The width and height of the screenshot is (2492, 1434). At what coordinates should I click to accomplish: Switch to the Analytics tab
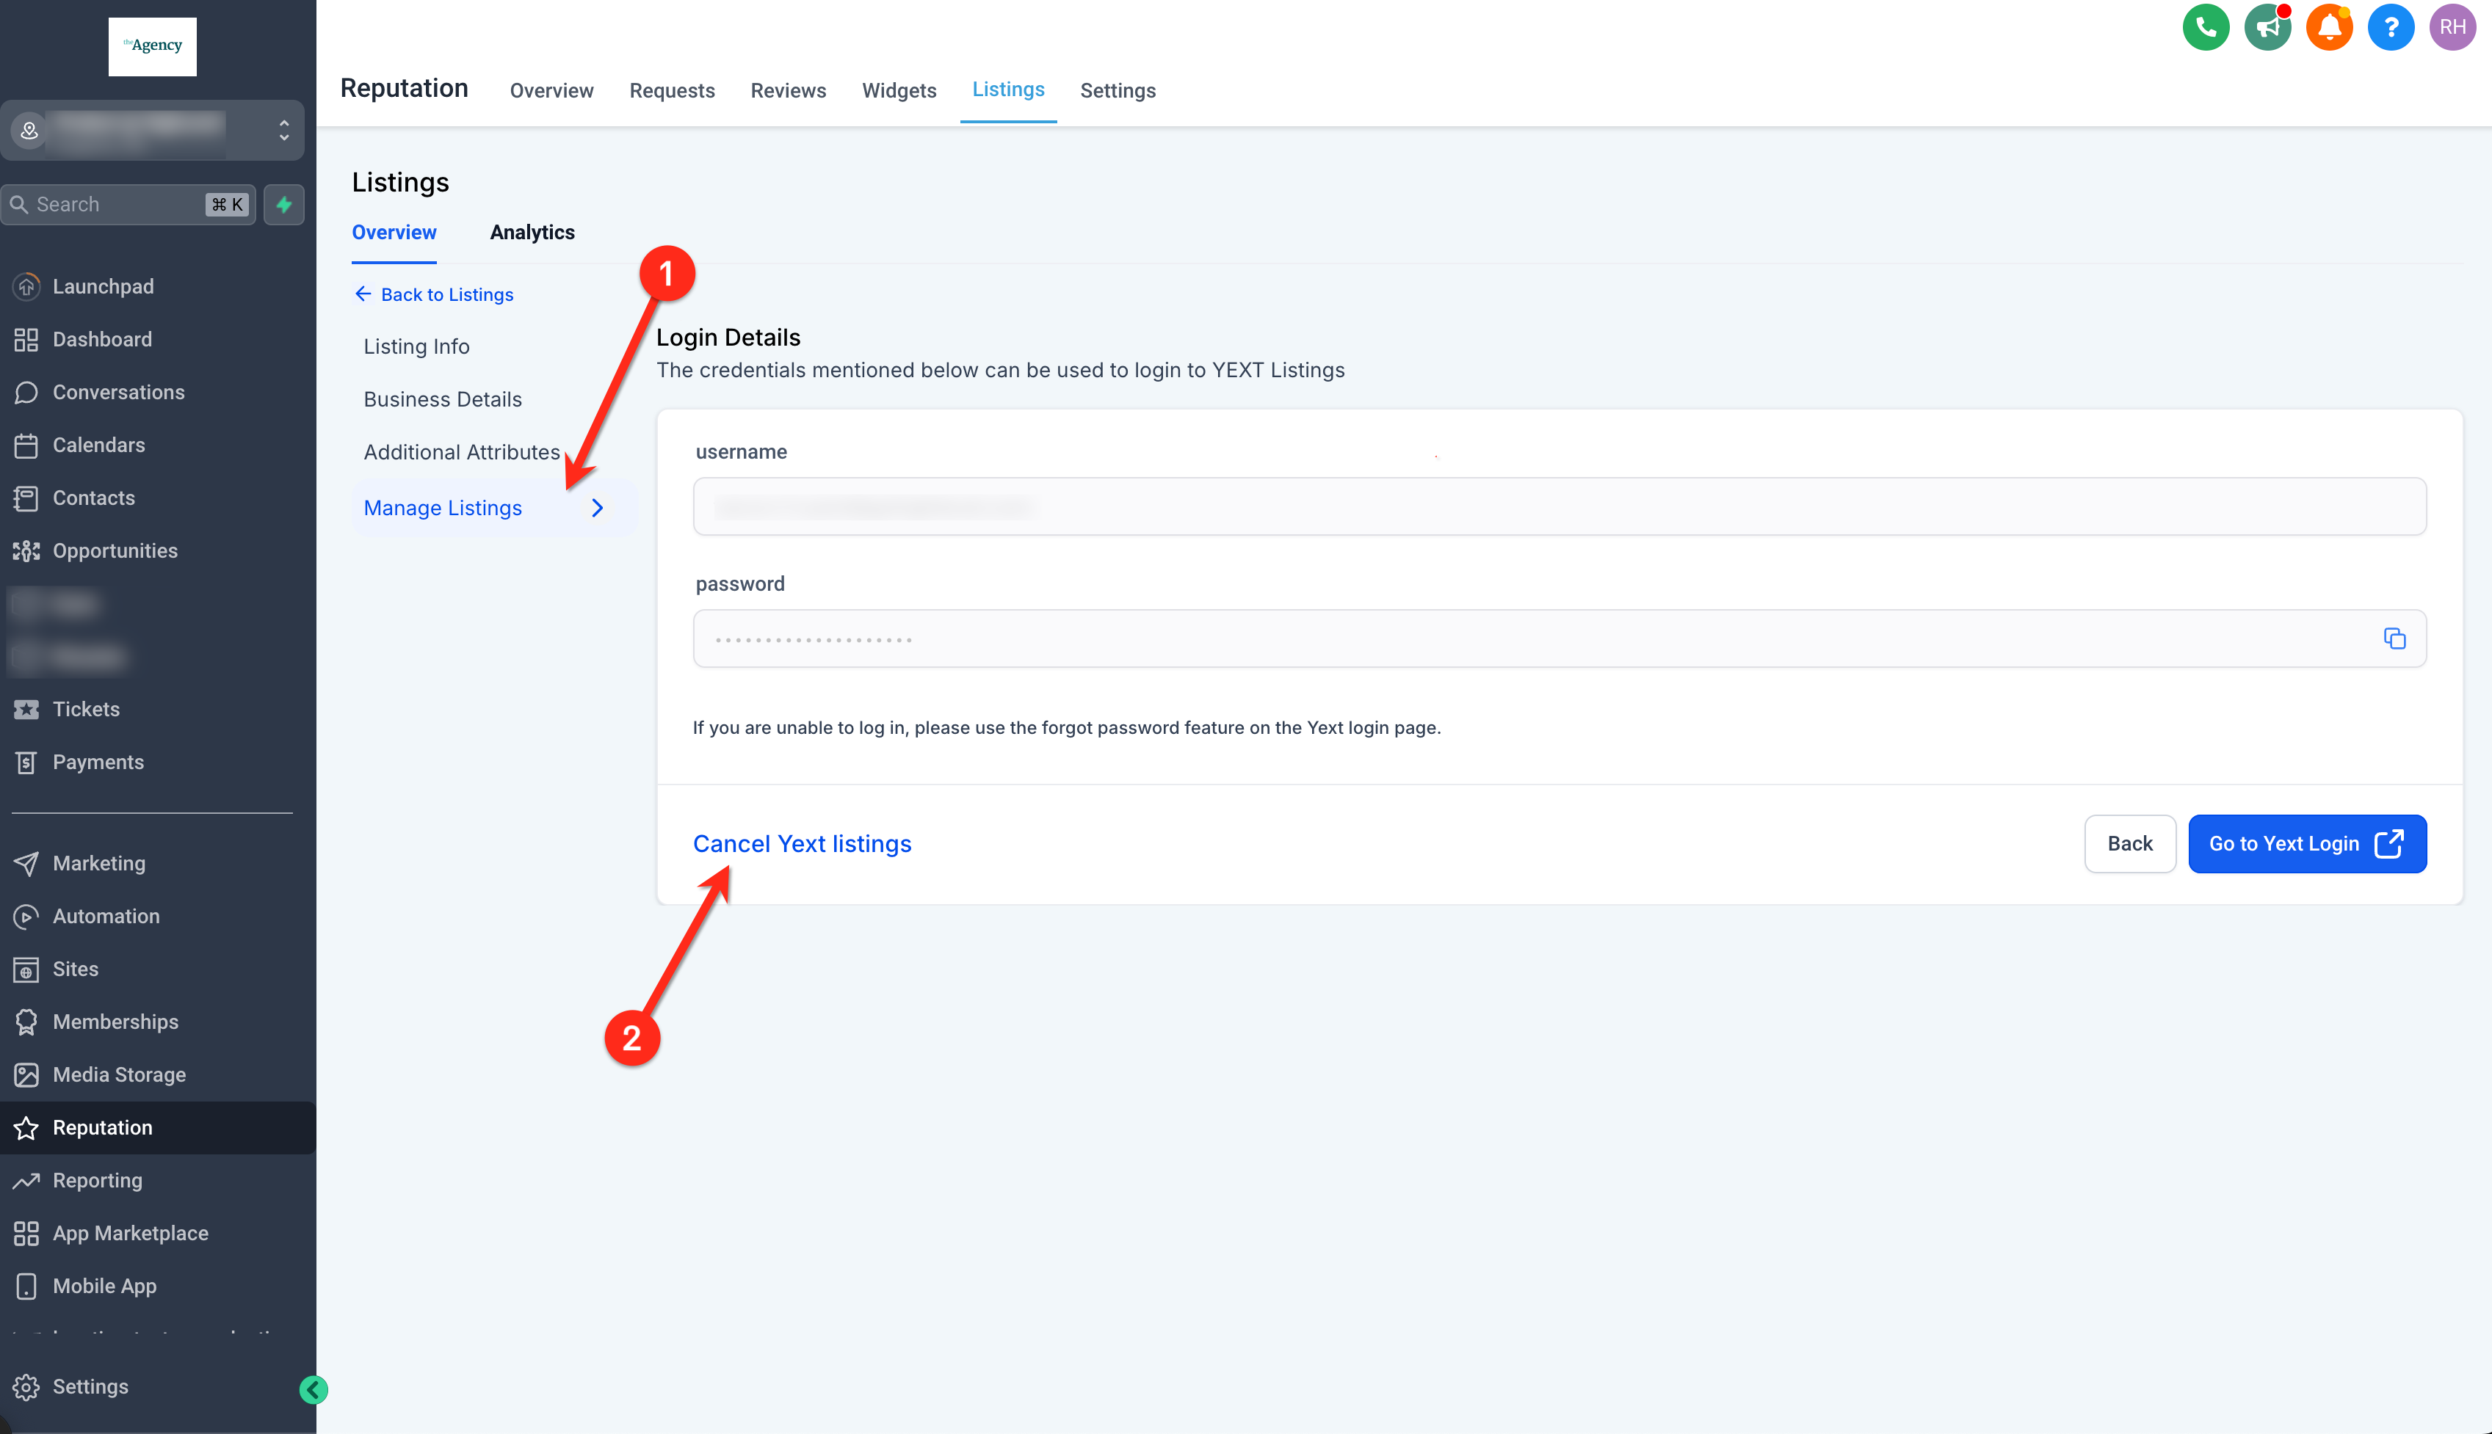(x=532, y=233)
